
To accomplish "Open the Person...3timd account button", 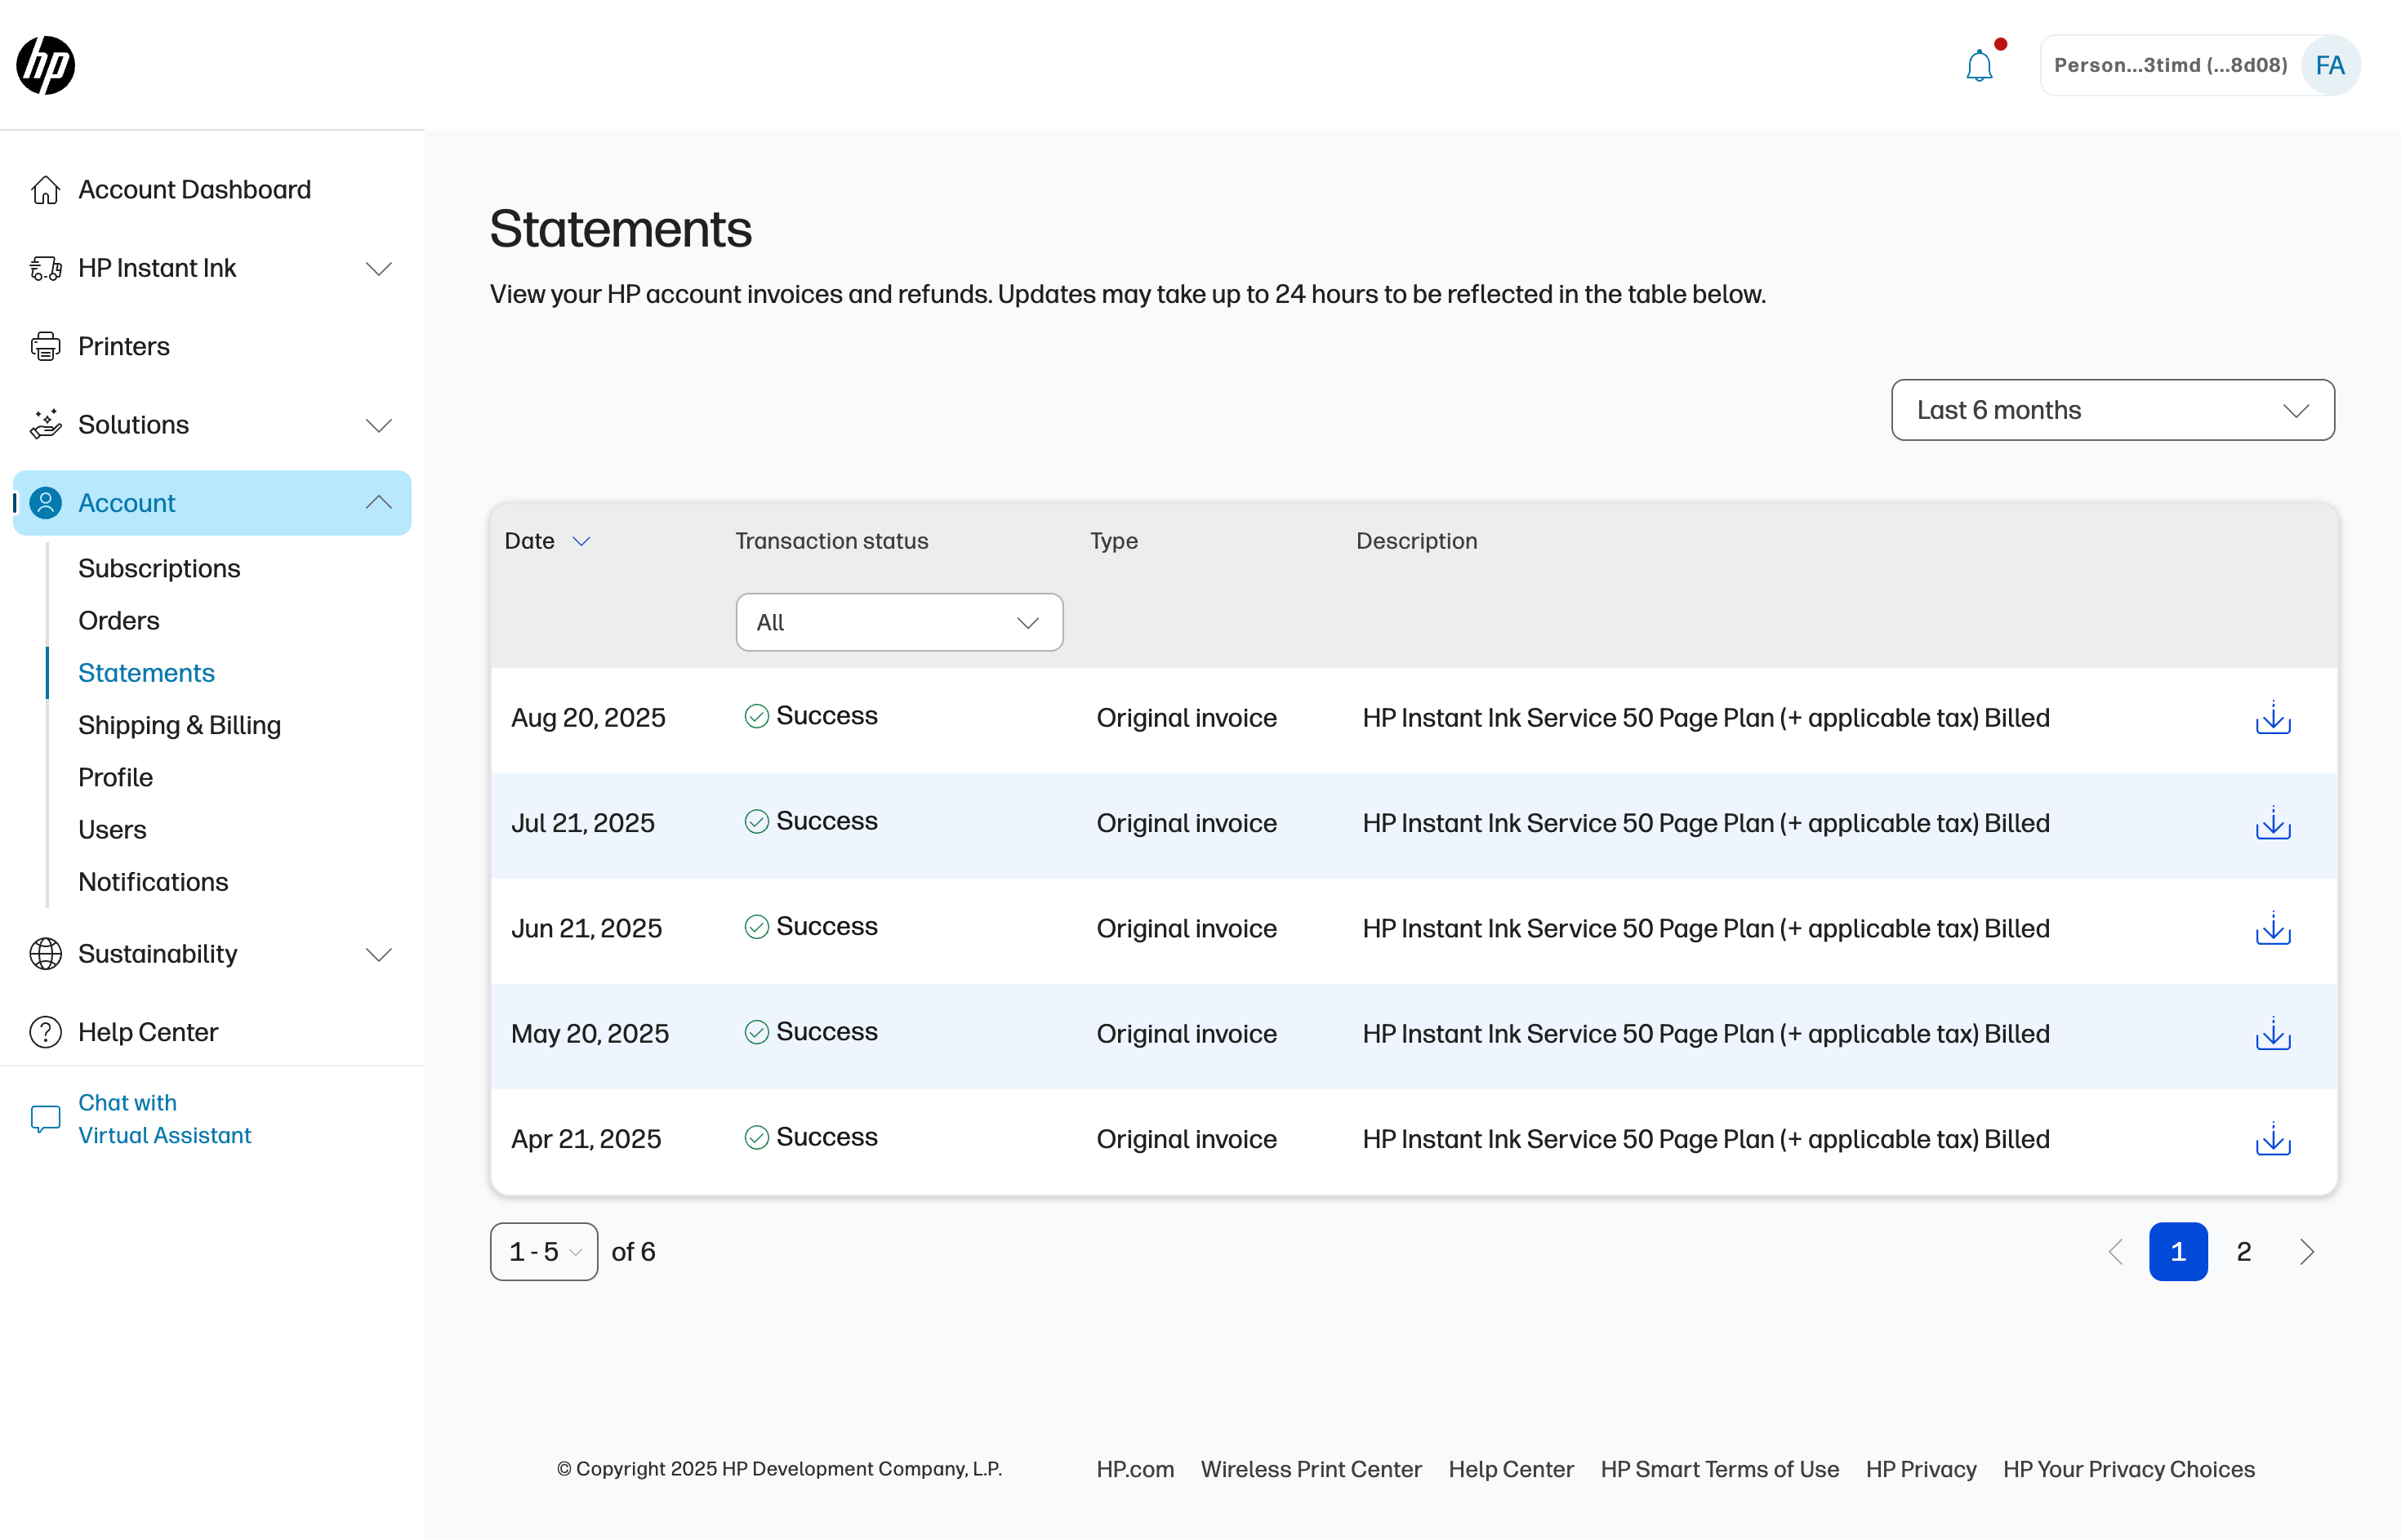I will pyautogui.click(x=2200, y=65).
